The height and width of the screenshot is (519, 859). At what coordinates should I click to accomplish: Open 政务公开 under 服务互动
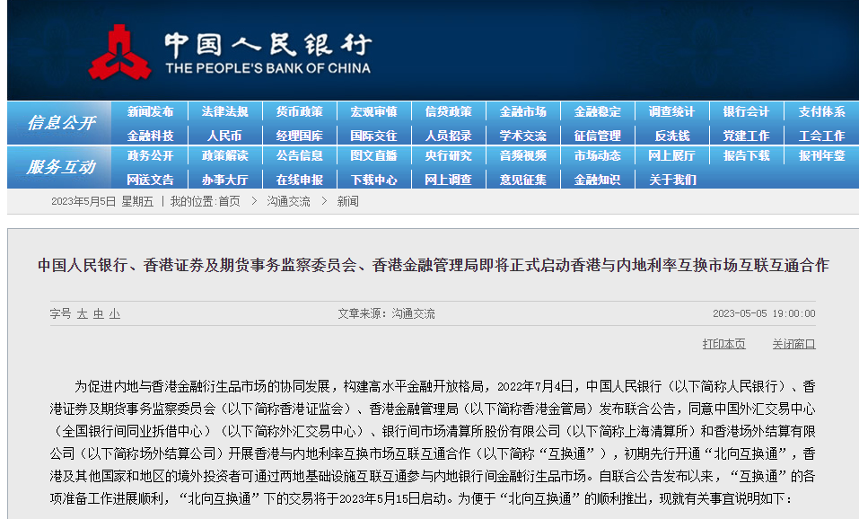click(x=150, y=155)
